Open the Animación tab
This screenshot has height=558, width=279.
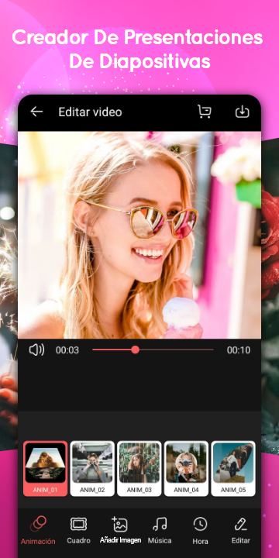(x=38, y=531)
